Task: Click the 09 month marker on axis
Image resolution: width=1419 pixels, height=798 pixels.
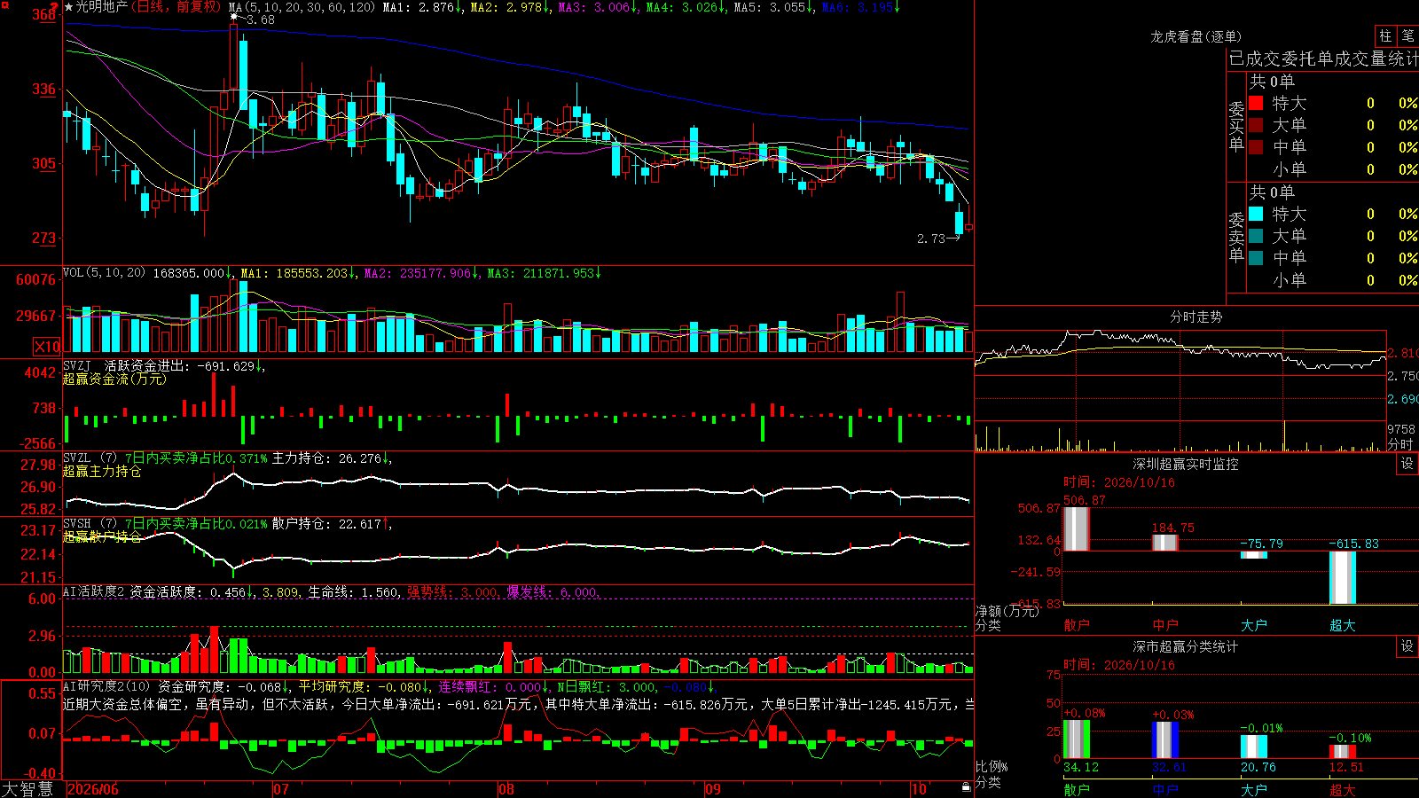Action: click(x=712, y=788)
